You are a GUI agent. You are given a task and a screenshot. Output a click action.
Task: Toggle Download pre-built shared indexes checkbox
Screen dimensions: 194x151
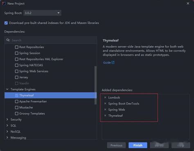6,23
